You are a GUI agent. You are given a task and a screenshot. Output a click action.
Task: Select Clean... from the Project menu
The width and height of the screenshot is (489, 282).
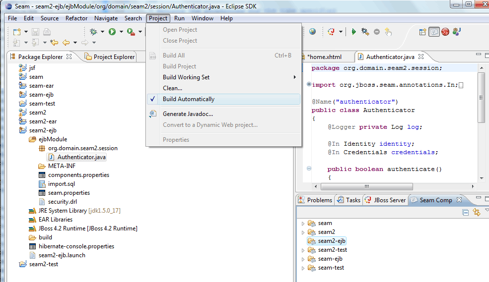click(172, 88)
